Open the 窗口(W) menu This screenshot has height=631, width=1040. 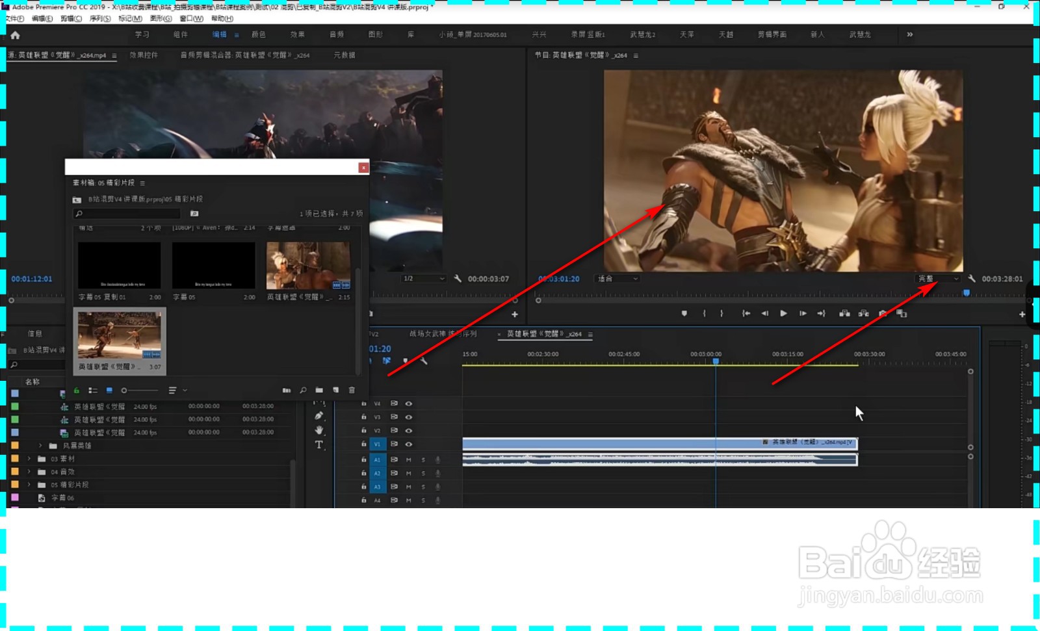click(x=191, y=18)
